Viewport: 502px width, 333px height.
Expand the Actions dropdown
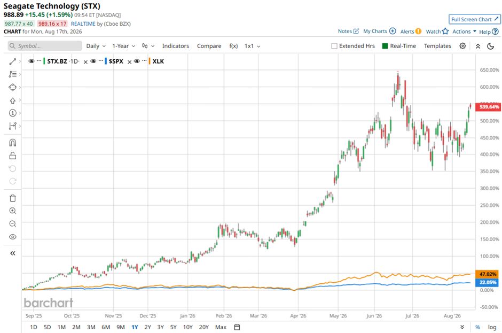(x=464, y=32)
